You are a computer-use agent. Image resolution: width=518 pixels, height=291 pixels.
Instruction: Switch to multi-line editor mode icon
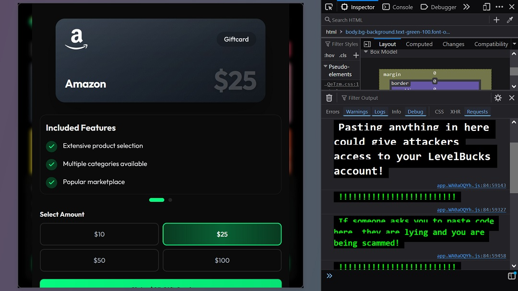[x=512, y=276]
